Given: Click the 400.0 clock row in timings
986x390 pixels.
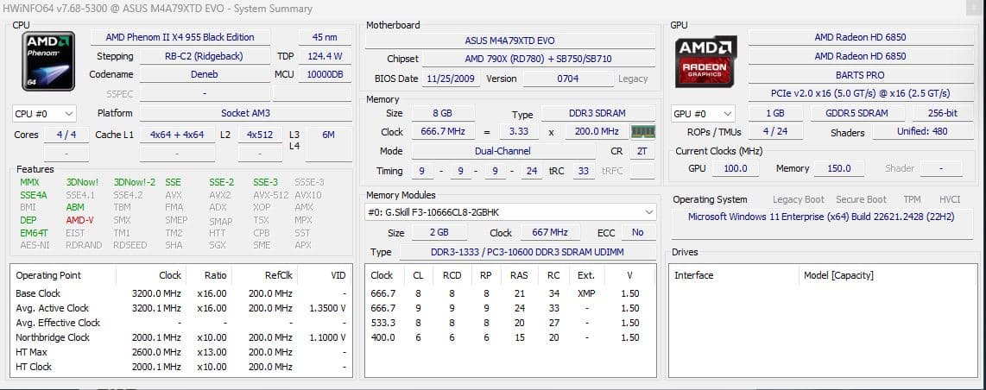Looking at the screenshot, I should click(510, 337).
